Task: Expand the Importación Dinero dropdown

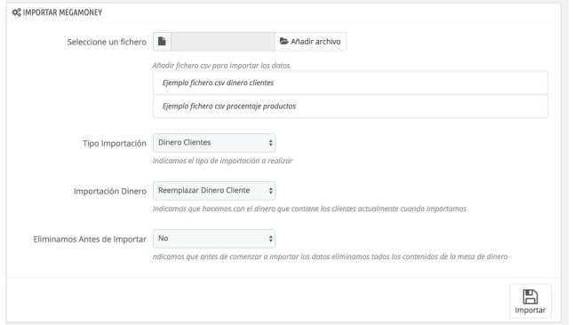Action: pyautogui.click(x=214, y=191)
